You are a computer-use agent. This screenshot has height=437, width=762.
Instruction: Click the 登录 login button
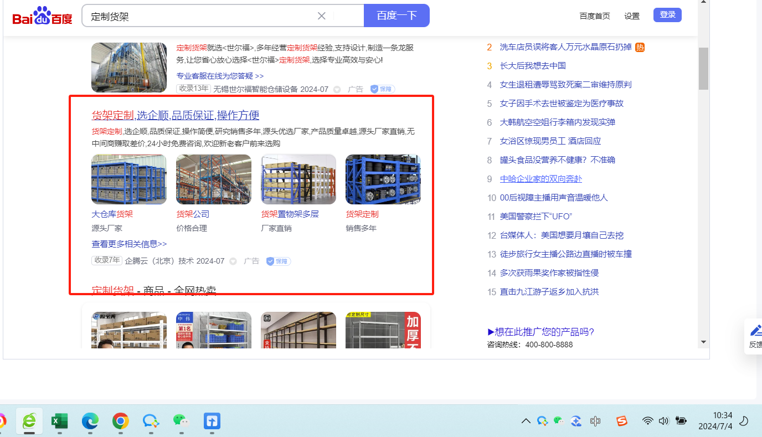coord(667,15)
